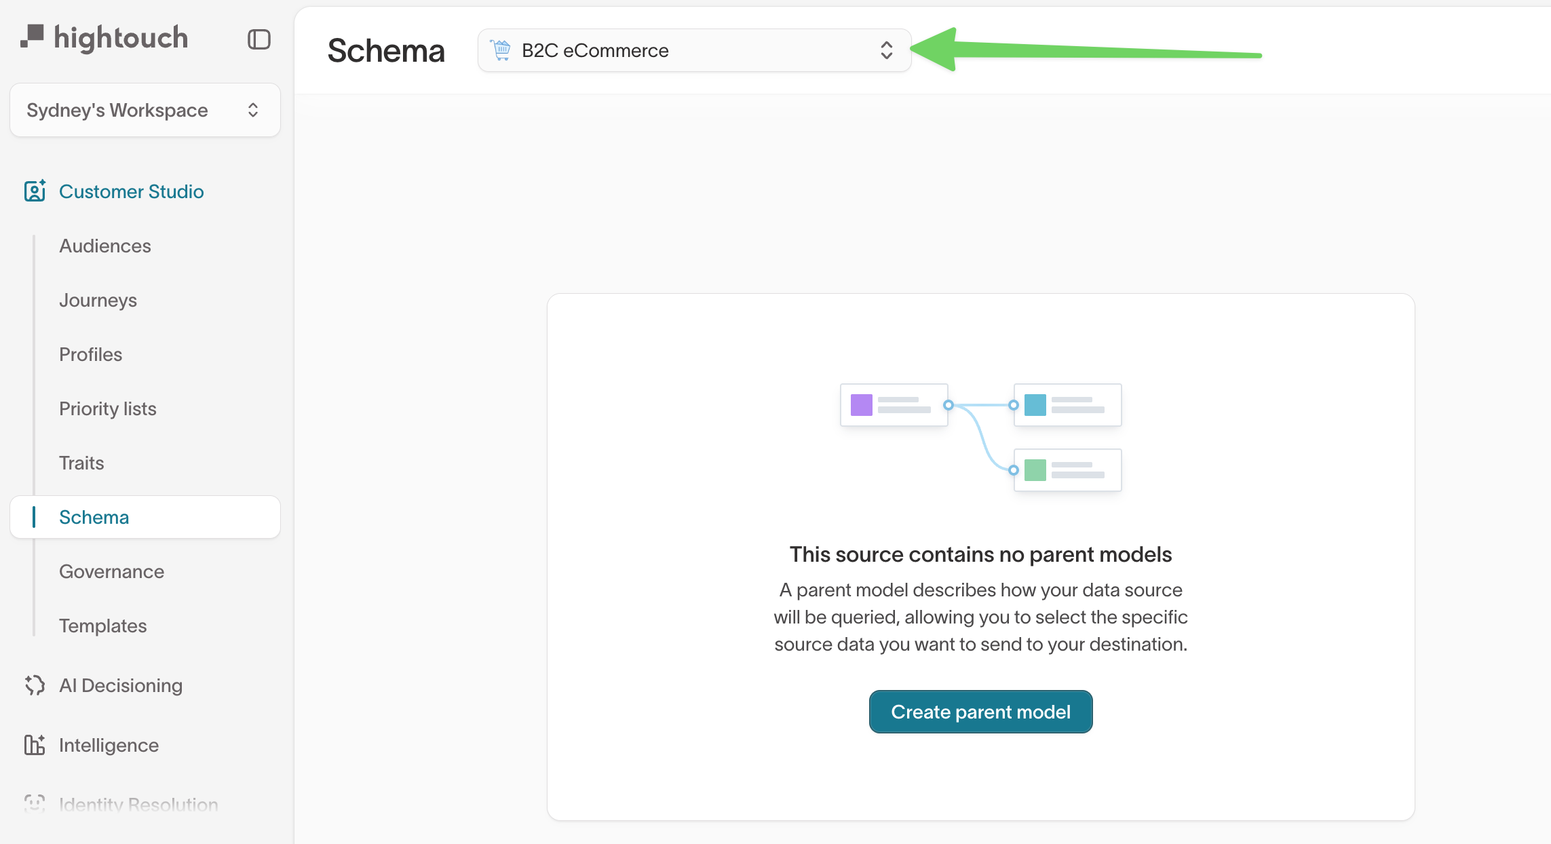Click the Identity Resolution icon
The image size is (1551, 844).
coord(34,805)
